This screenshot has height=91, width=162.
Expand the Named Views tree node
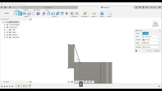point(5,27)
